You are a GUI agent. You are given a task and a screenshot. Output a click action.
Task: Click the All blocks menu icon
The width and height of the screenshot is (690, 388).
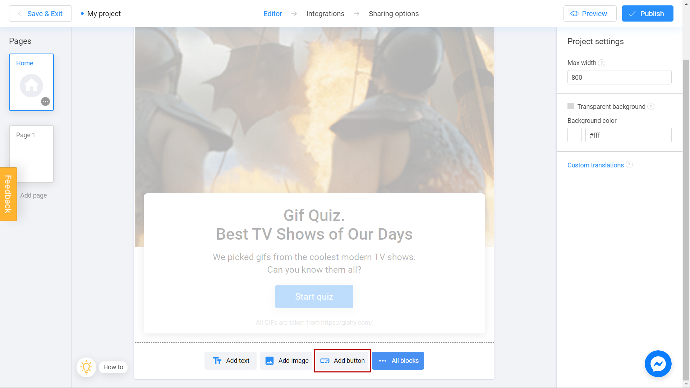pos(382,361)
